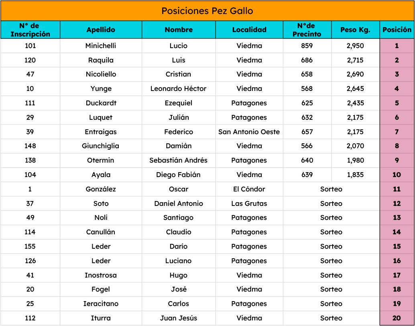This screenshot has width=415, height=326.
Task: Click the surname cell 'Giunchiglia'
Action: [x=101, y=146]
